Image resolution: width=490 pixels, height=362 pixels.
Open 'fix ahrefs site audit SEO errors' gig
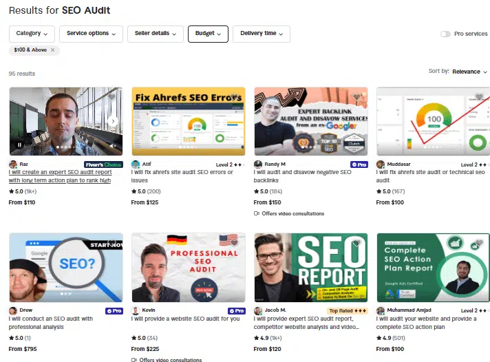[x=182, y=176]
